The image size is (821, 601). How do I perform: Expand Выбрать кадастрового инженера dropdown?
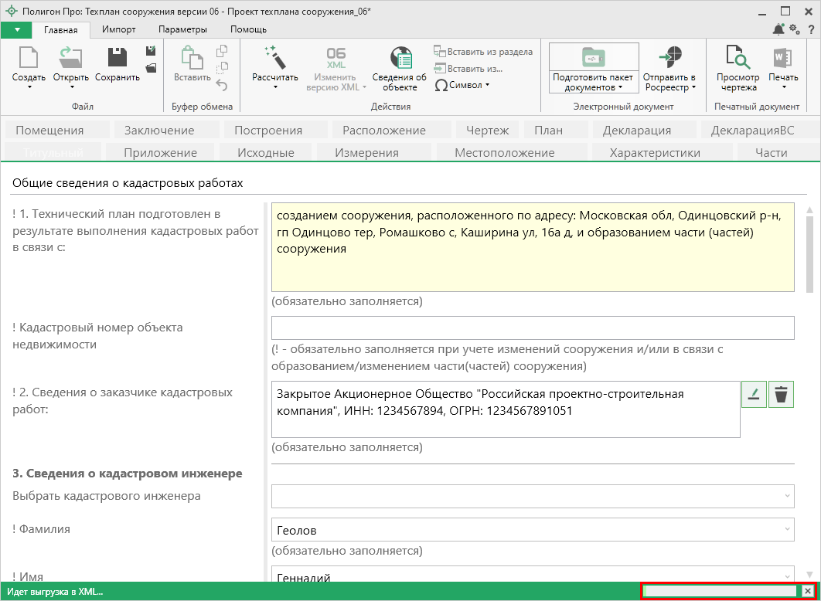pos(787,496)
